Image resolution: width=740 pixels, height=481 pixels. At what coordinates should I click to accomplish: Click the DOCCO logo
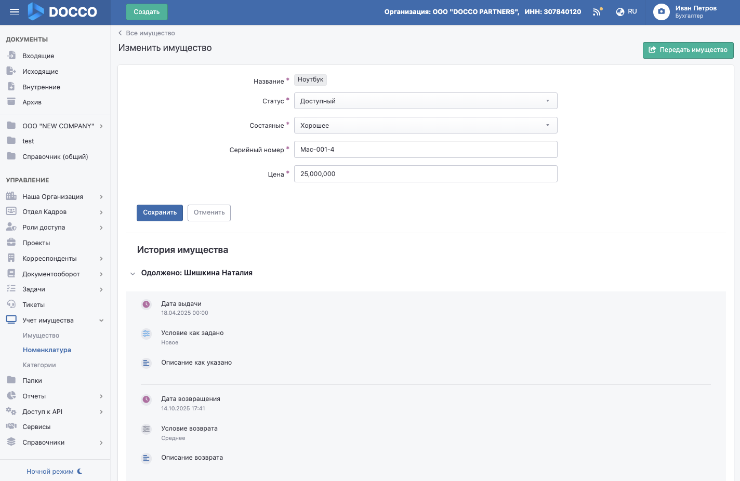(62, 12)
